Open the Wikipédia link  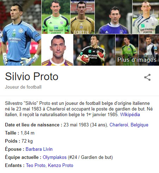point(130,114)
